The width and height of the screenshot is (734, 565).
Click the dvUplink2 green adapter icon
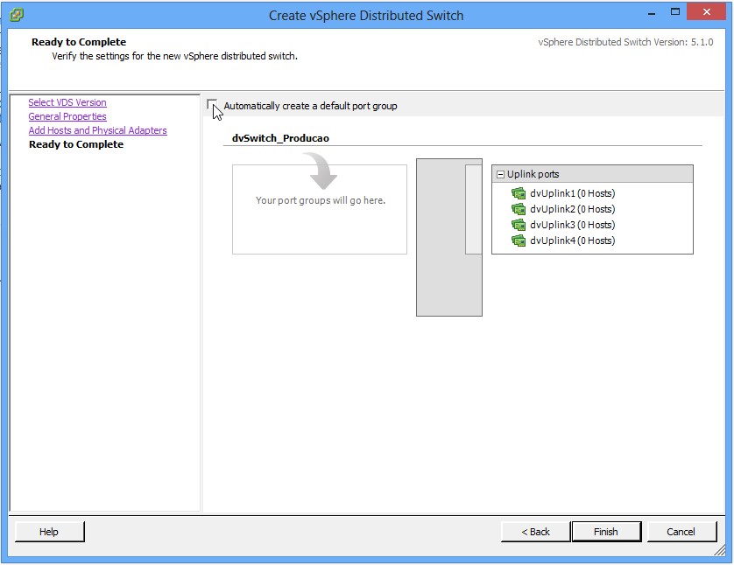tap(519, 209)
